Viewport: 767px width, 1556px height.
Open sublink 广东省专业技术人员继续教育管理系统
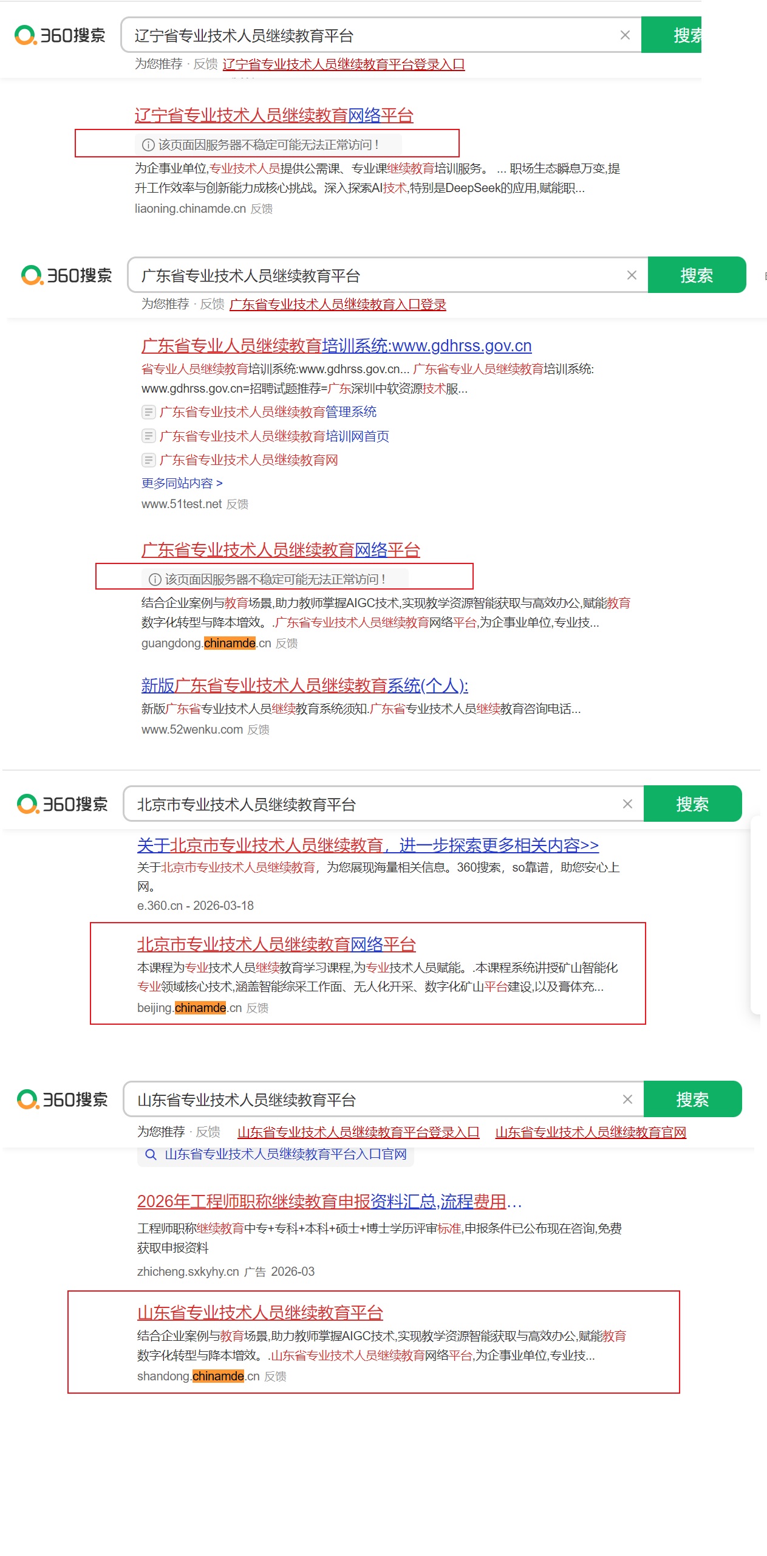tap(268, 412)
